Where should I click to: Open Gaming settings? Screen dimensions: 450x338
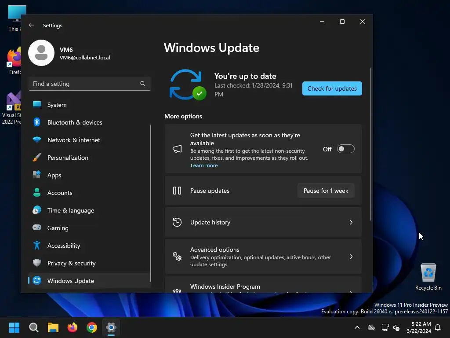coord(90,228)
